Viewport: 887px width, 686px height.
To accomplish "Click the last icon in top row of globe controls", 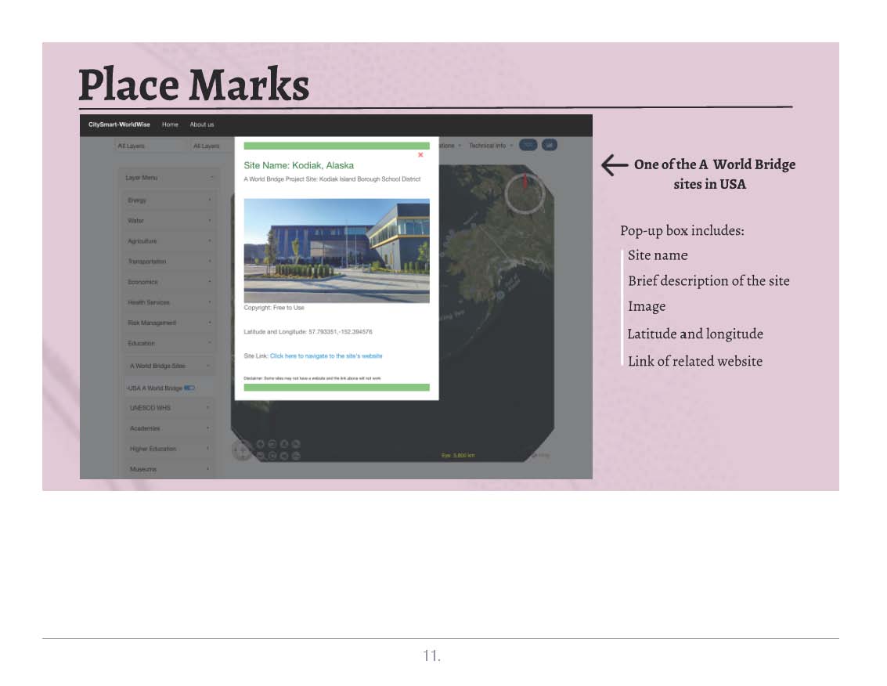I will (295, 443).
